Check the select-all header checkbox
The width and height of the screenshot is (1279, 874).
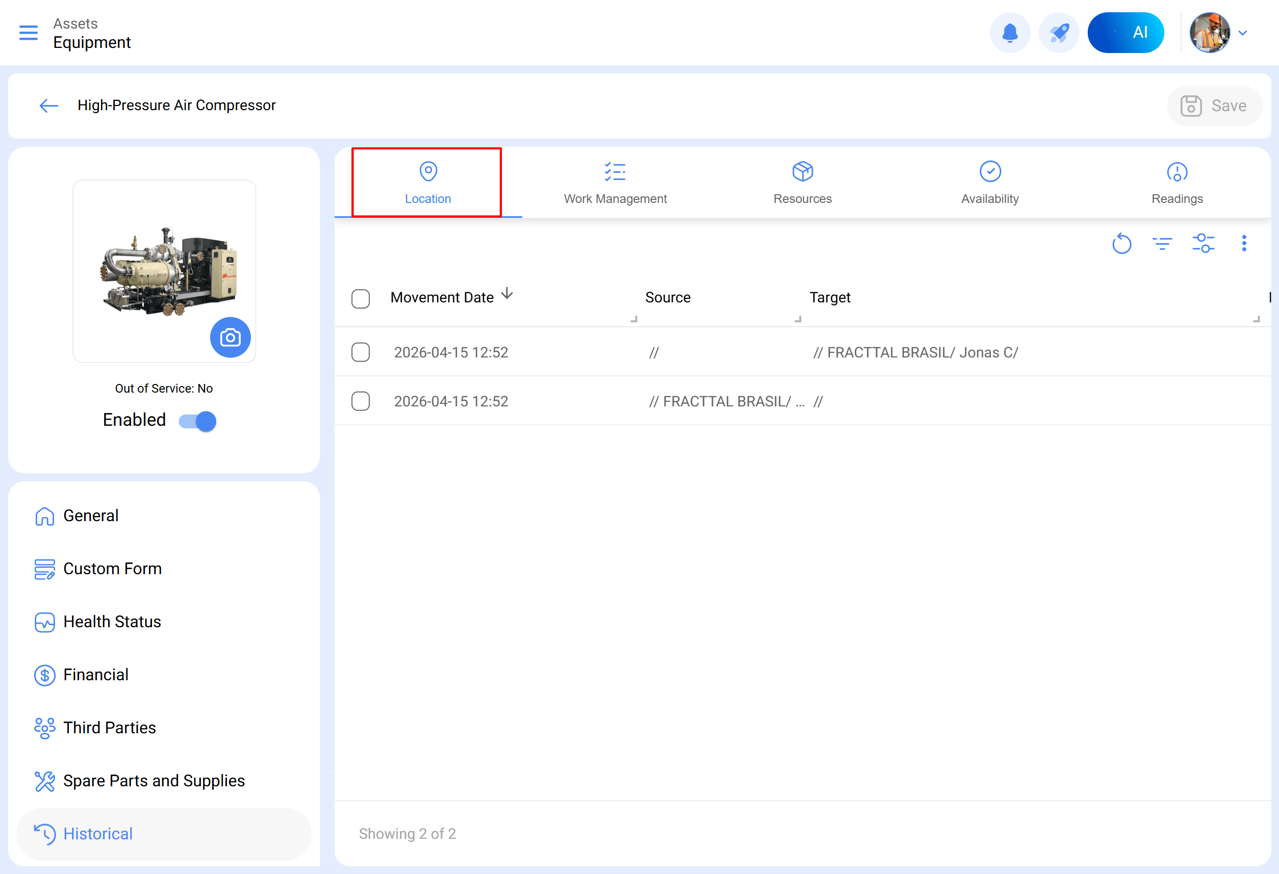(361, 299)
